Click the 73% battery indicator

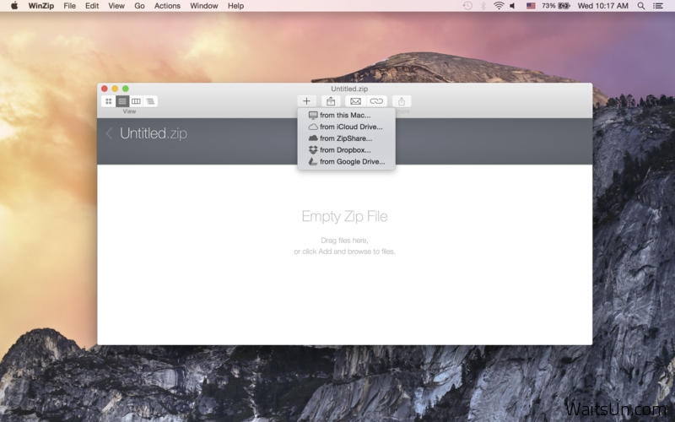pyautogui.click(x=556, y=6)
